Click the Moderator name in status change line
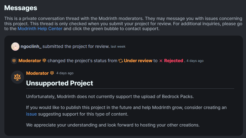246x138 pixels. click(30, 61)
